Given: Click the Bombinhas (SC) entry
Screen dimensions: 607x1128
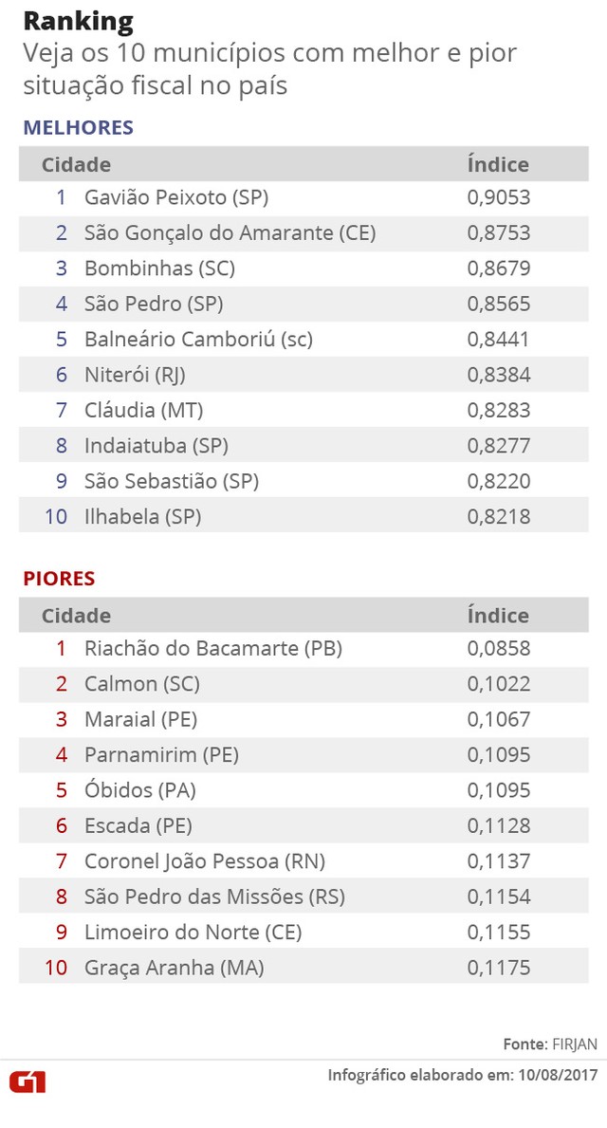Looking at the screenshot, I should coord(159,268).
